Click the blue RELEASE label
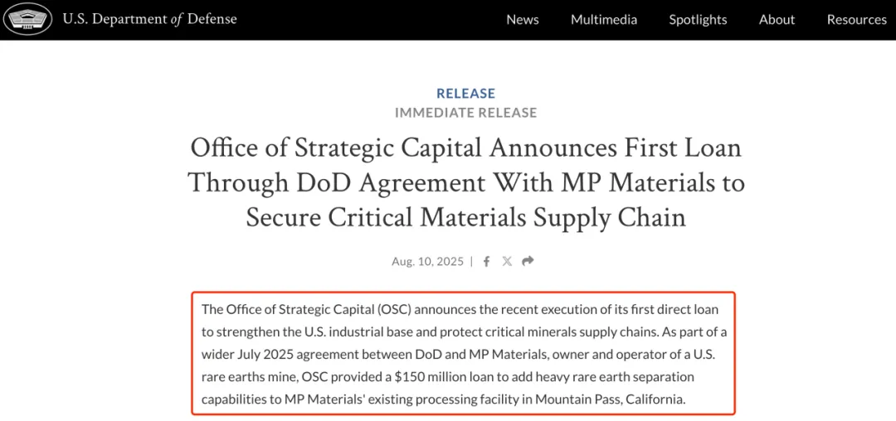This screenshot has width=896, height=421. point(465,94)
